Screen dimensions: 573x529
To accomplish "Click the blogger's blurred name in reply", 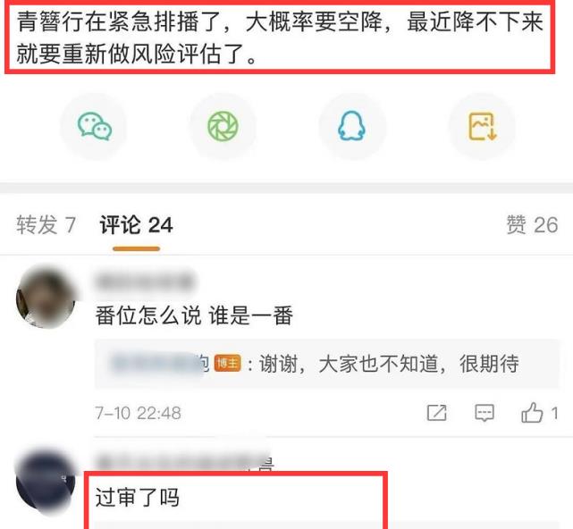I will point(159,363).
